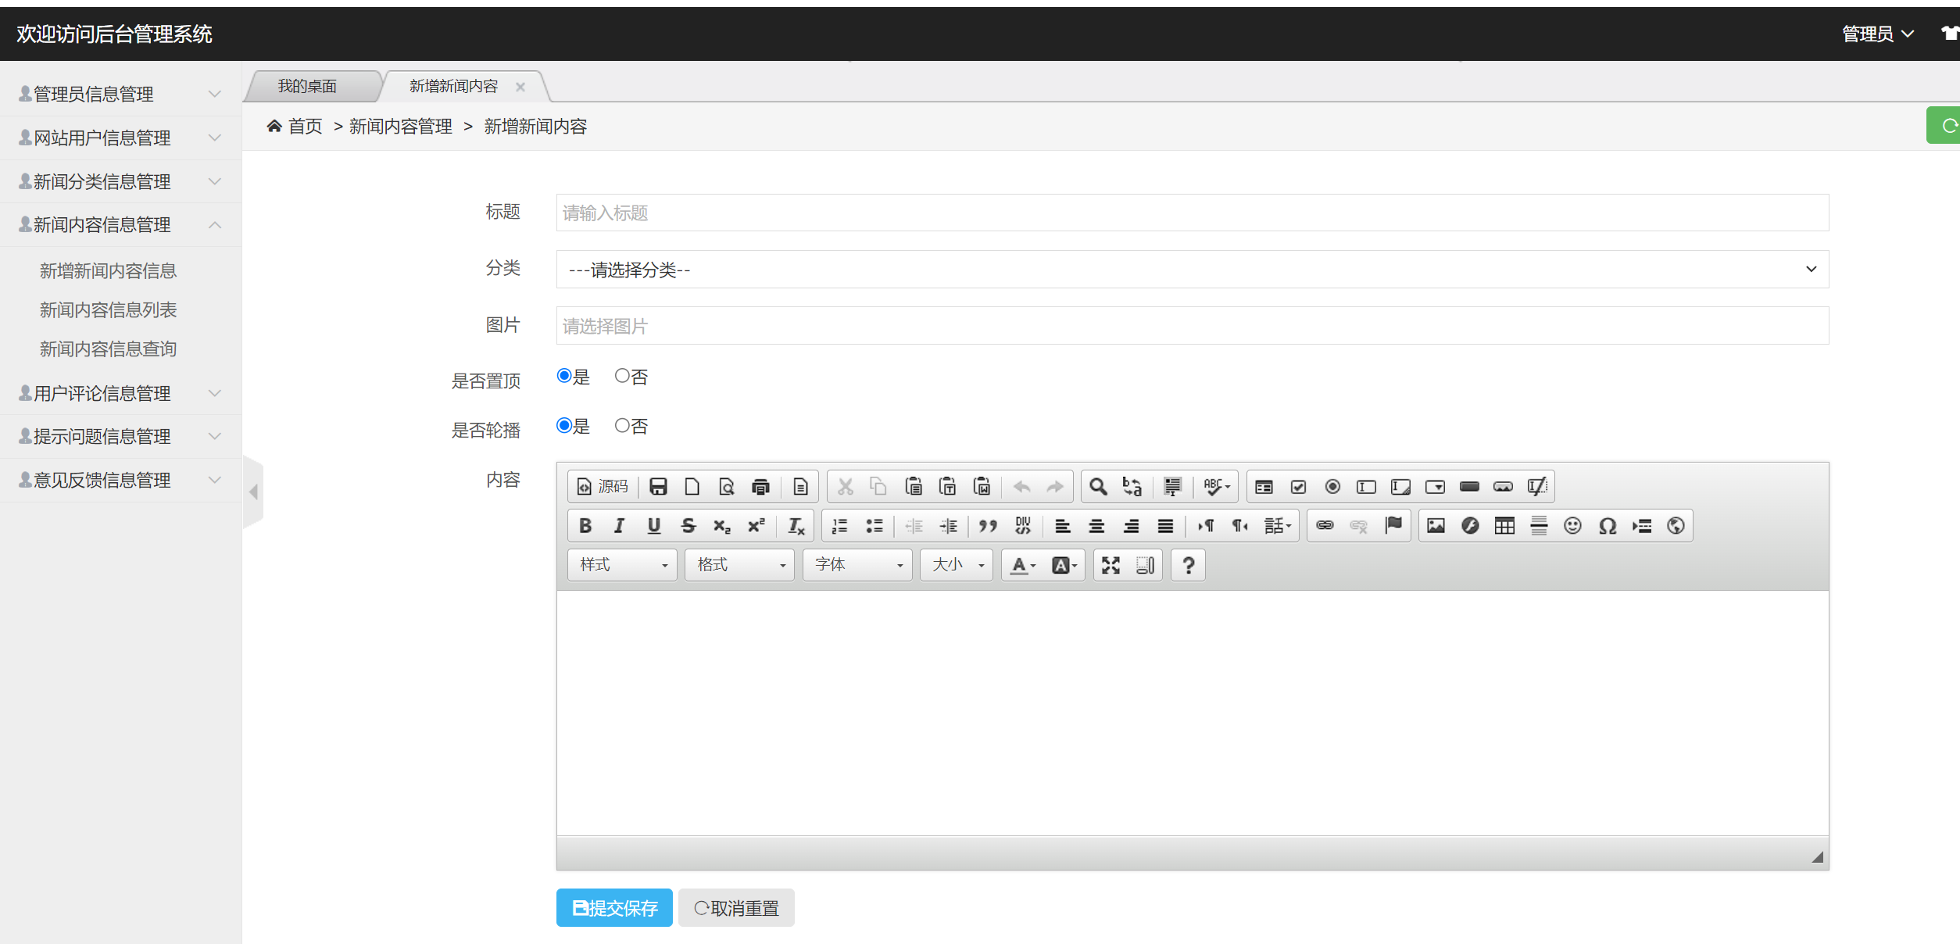This screenshot has width=1960, height=944.
Task: Go to 首页 breadcrumb link
Action: click(305, 127)
